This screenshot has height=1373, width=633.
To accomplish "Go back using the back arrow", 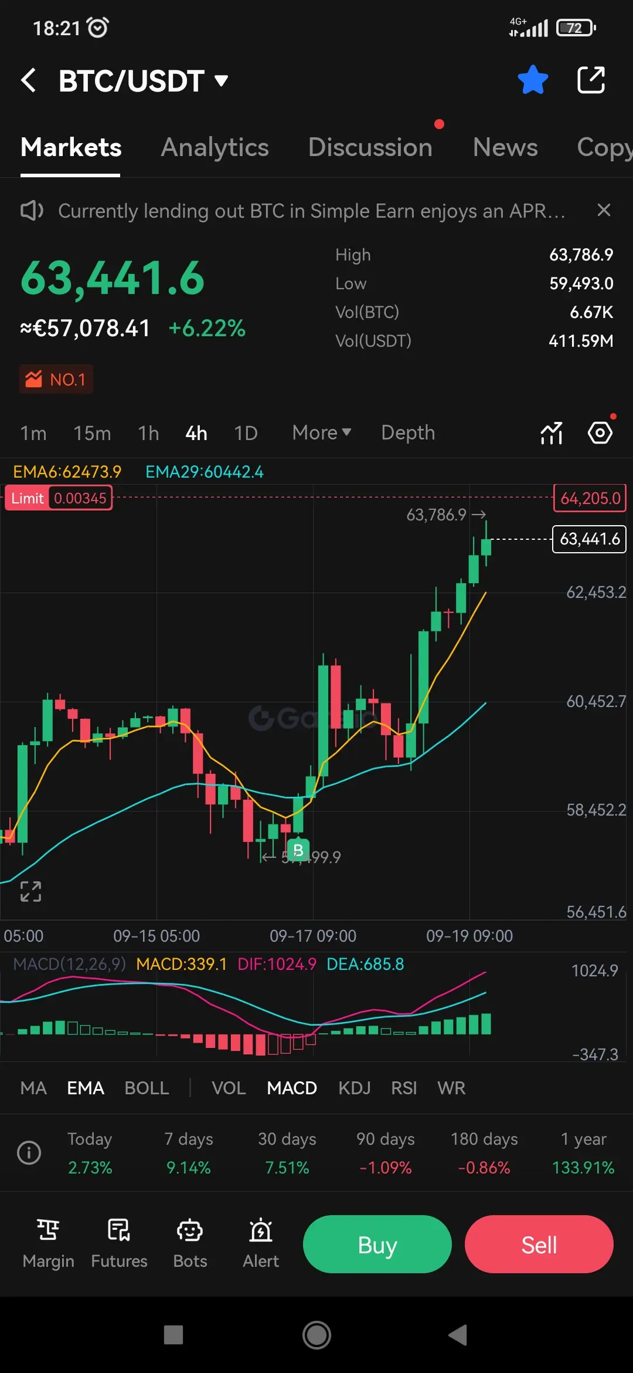I will tap(29, 80).
